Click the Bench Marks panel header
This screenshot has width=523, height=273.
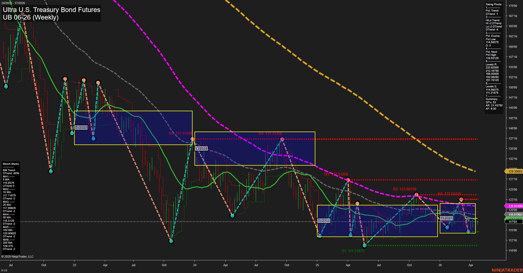click(10, 163)
